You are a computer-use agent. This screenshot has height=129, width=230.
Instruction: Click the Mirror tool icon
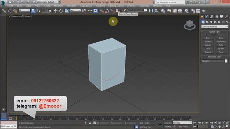(x=151, y=11)
